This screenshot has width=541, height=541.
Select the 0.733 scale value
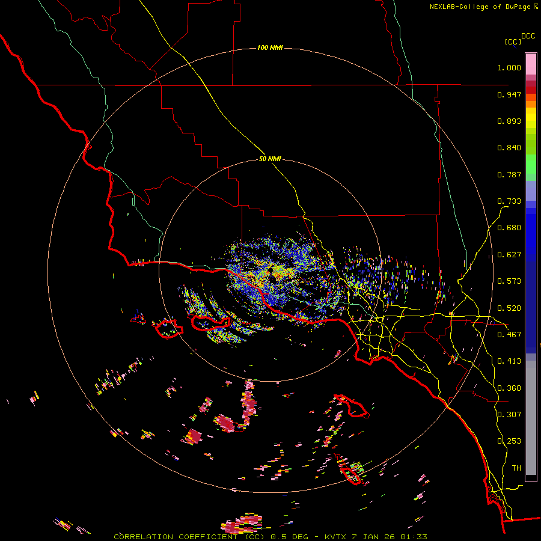[x=509, y=201]
